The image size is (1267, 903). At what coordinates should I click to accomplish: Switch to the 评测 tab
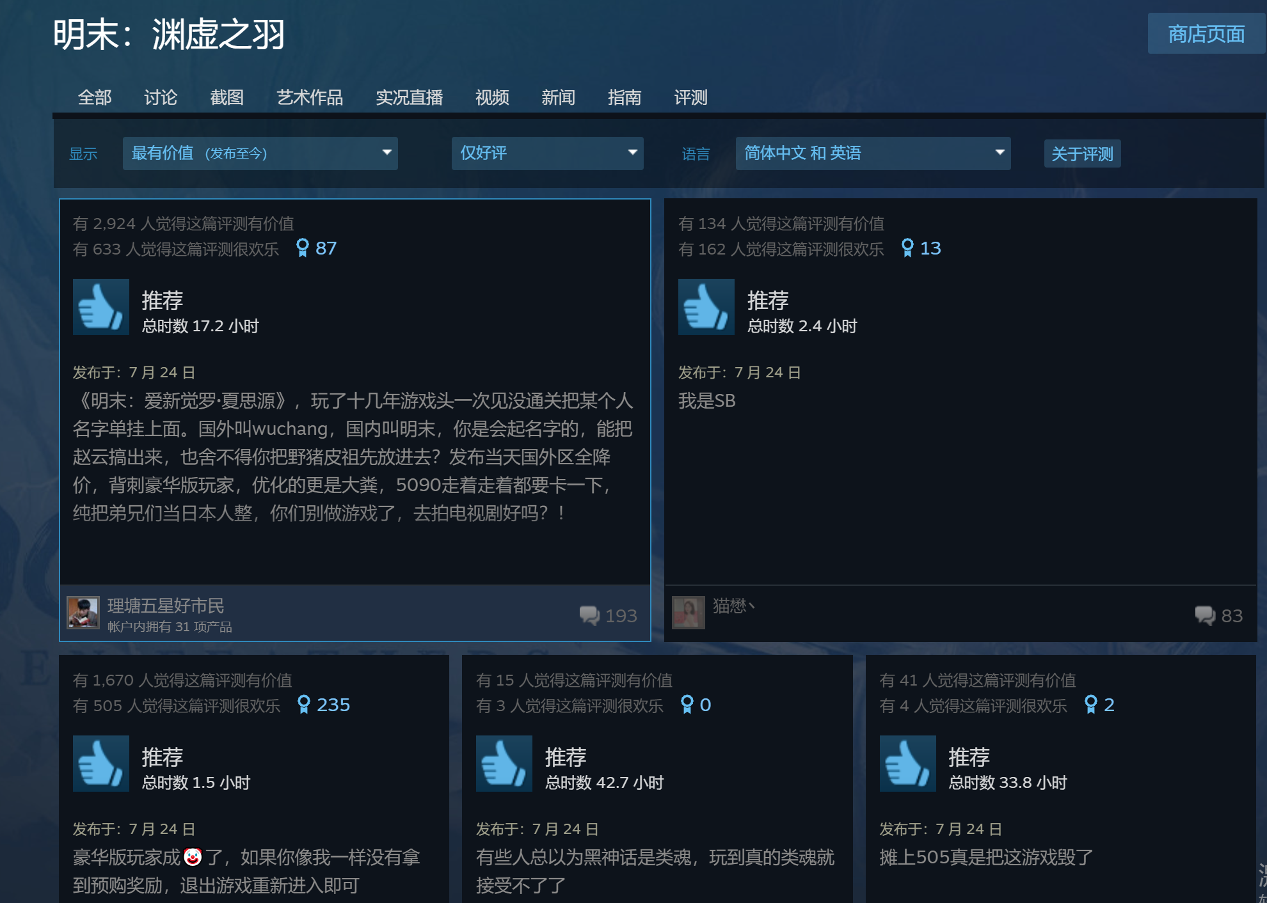(x=691, y=97)
